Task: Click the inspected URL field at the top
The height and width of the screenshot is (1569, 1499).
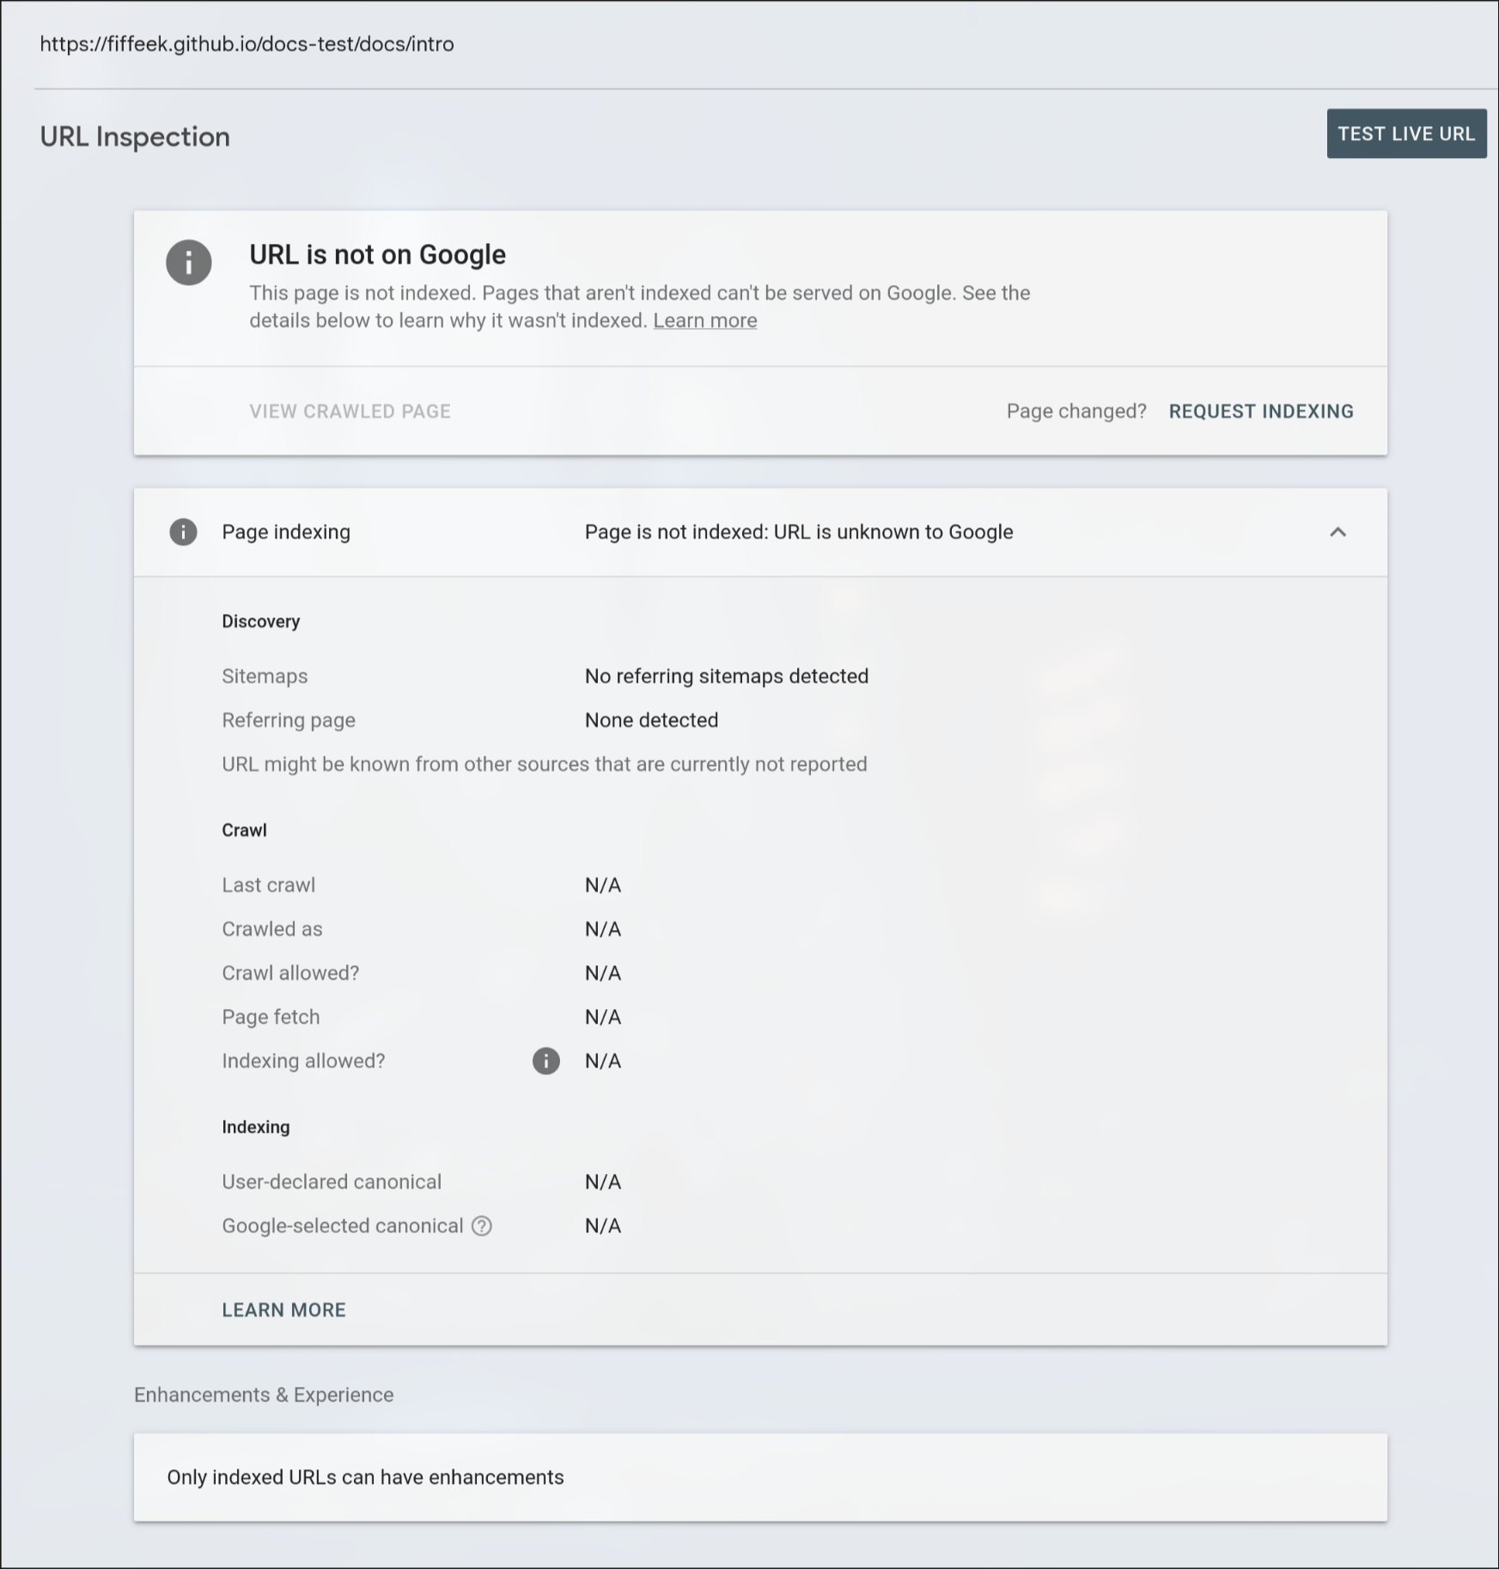Action: click(247, 44)
